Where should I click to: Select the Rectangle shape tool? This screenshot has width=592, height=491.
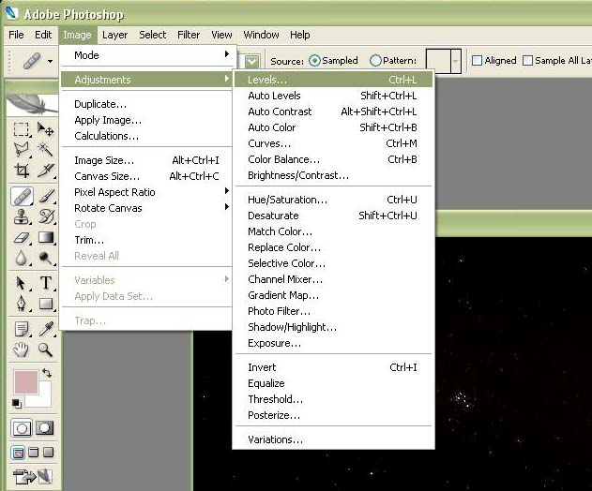(46, 304)
